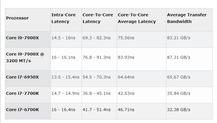Screen dimensions: 217x123
Task: Click the Core i7-6950X row label
Action: point(28,79)
